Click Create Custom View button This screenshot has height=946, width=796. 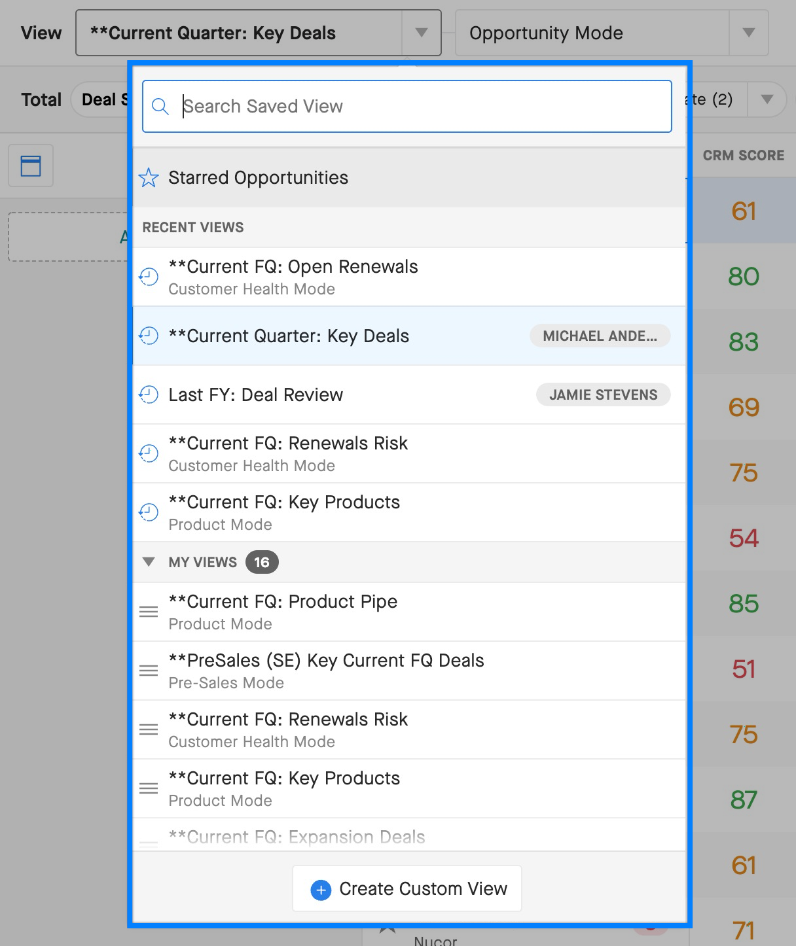coord(407,889)
